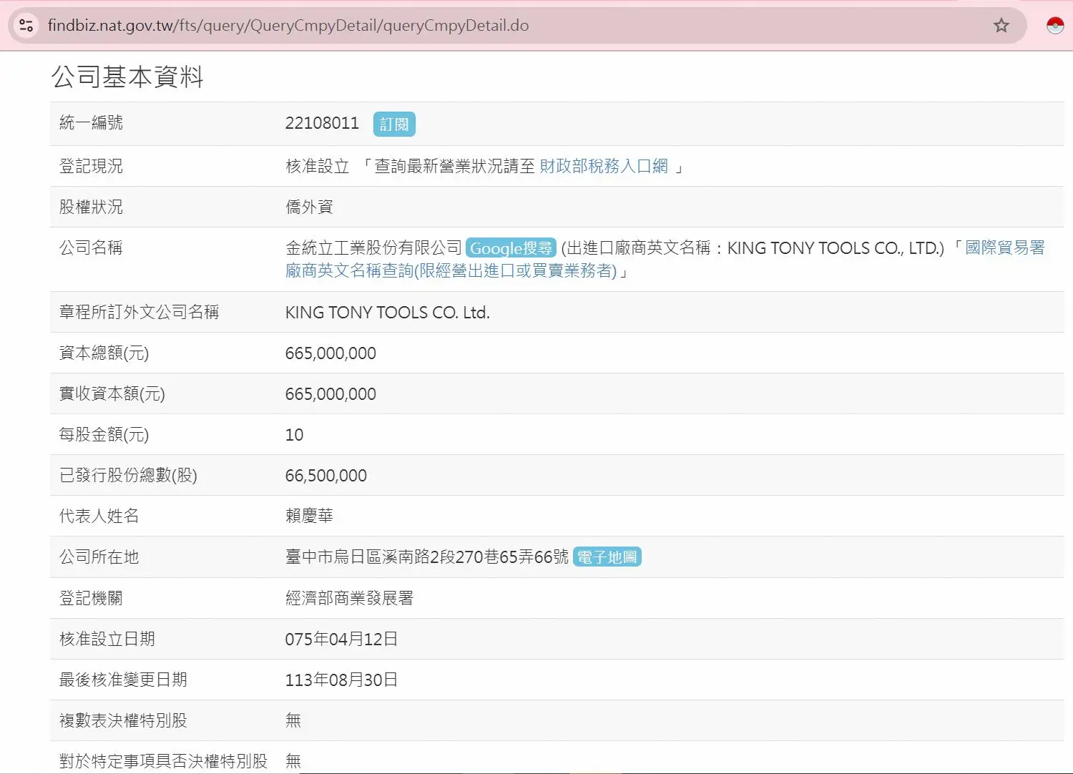
Task: Select the 665,000,000 paid-in capital value
Action: [x=330, y=394]
